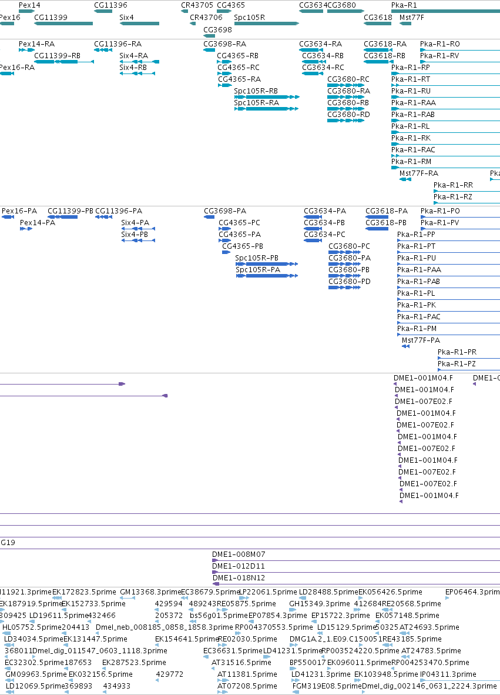The image size is (500, 695).
Task: Click transcript label "CG3698-RA"
Action: point(224,44)
